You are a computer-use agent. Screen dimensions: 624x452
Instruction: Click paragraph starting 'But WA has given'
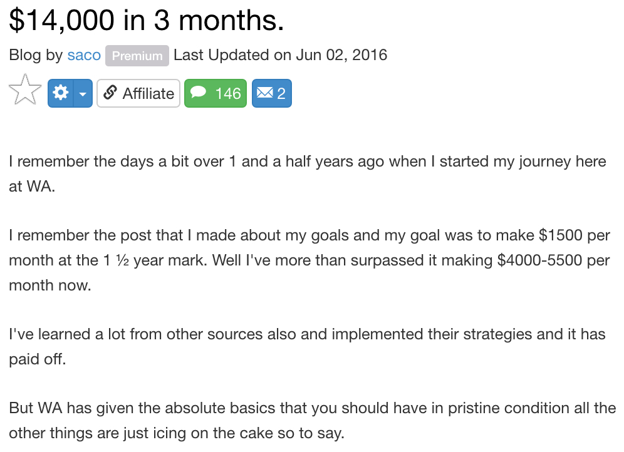pos(313,420)
